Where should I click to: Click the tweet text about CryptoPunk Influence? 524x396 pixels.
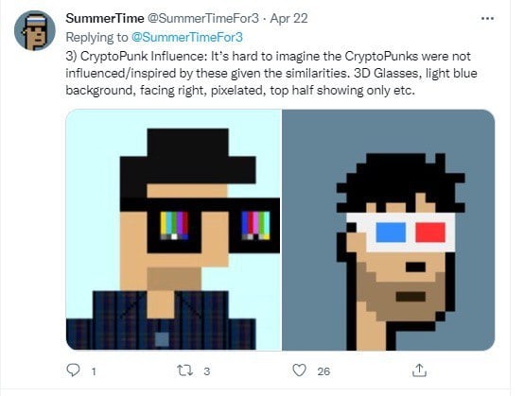click(x=271, y=73)
